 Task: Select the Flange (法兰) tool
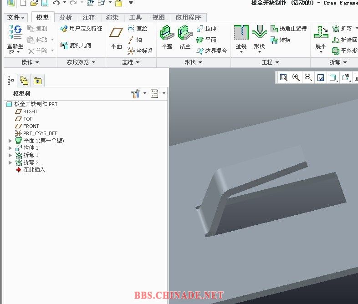tap(185, 34)
